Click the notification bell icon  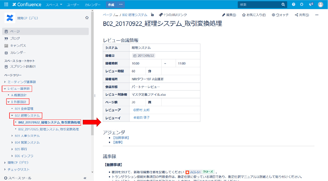311,4
